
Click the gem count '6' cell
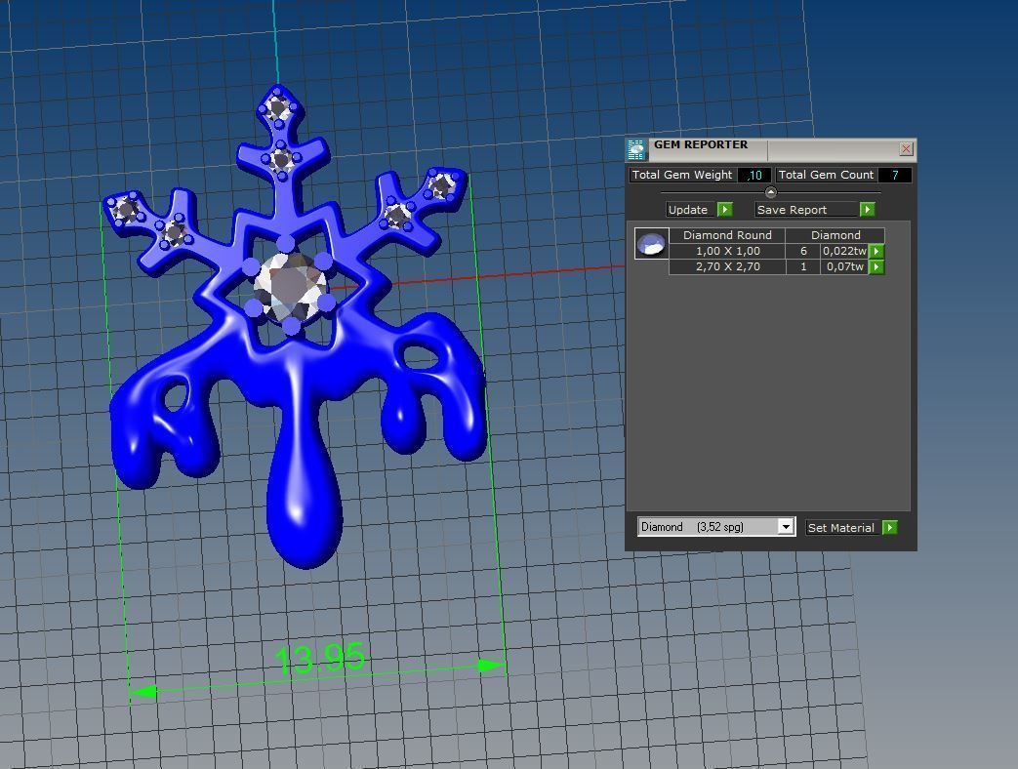tap(803, 251)
